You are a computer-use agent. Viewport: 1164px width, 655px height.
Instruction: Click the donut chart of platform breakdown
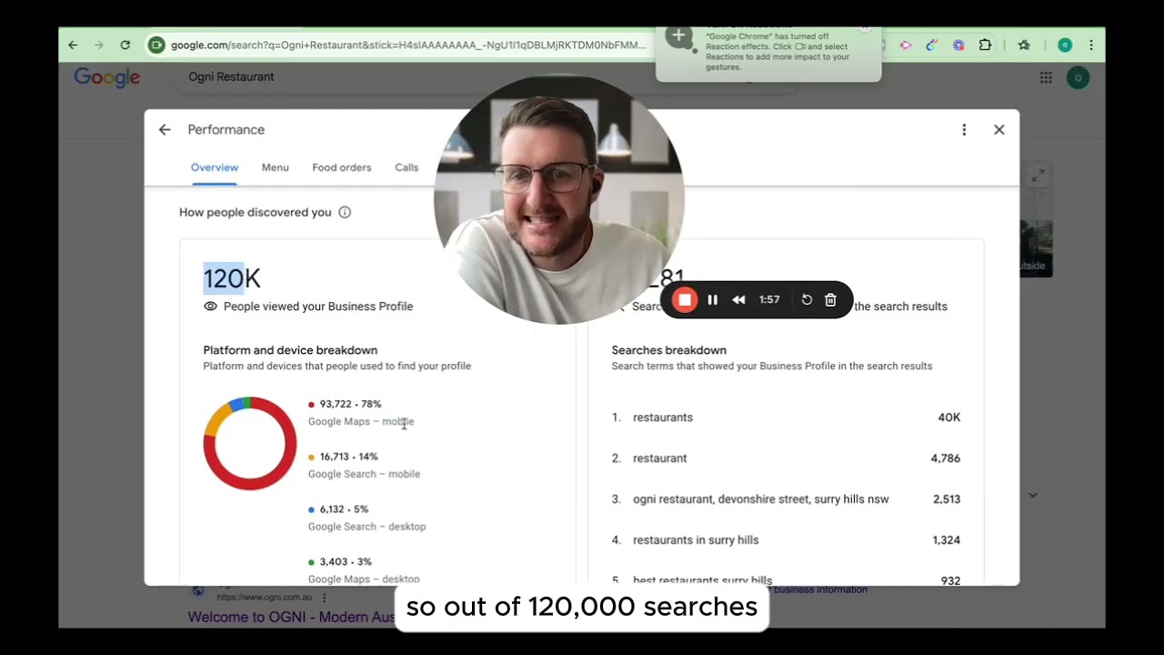(250, 443)
